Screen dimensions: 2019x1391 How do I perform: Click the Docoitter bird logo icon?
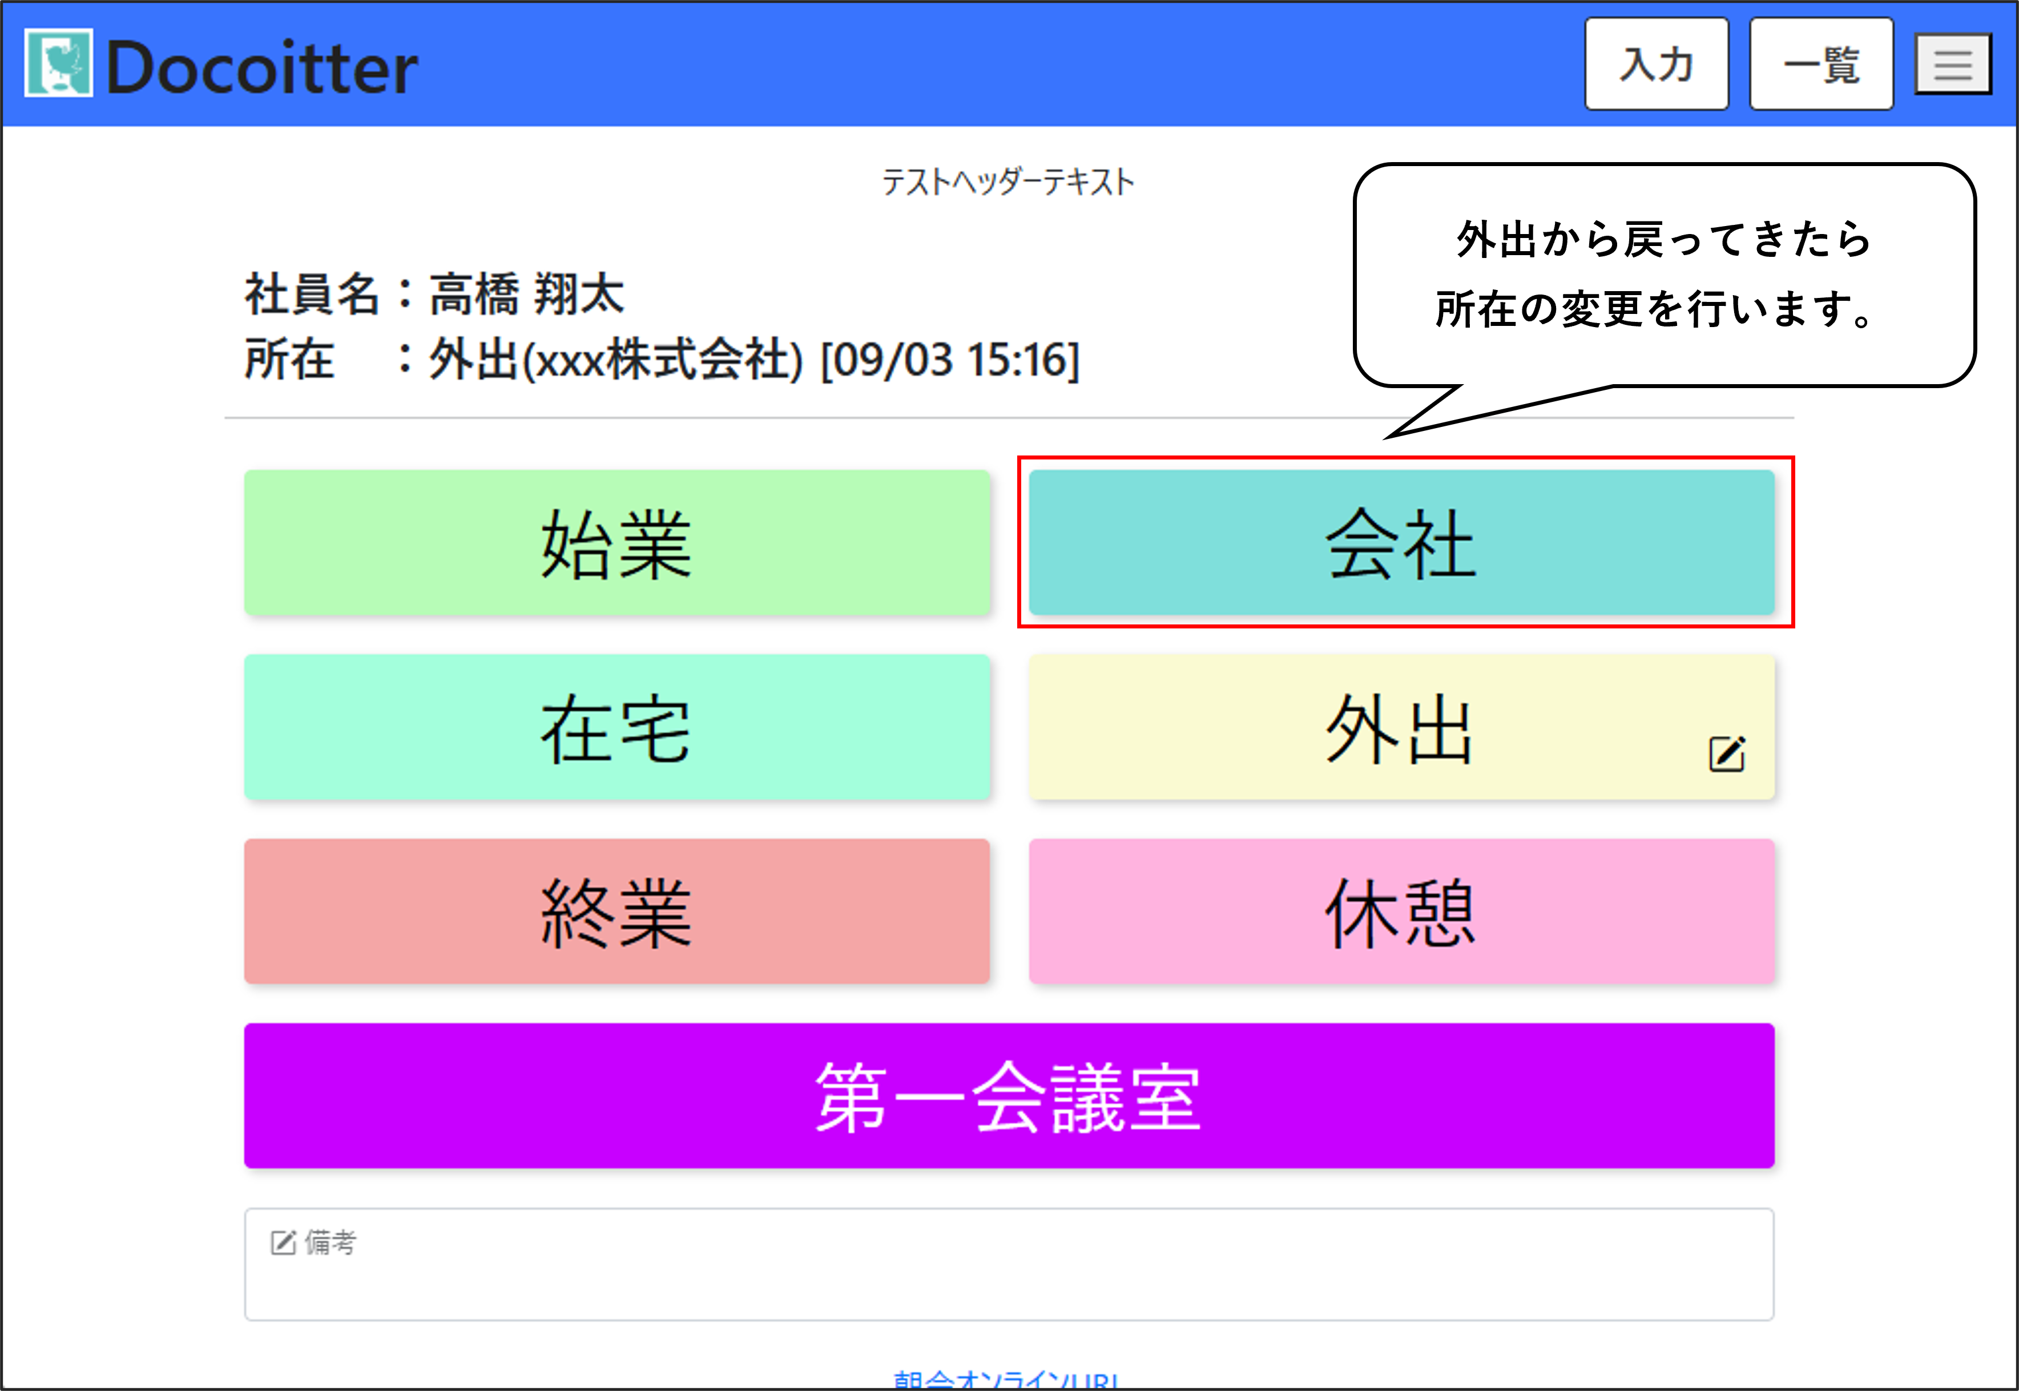(x=58, y=63)
